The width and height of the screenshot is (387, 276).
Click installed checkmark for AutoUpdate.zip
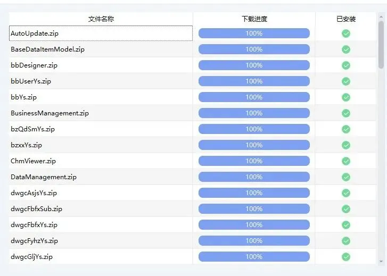(346, 34)
